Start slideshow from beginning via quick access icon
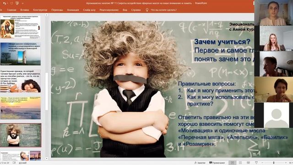 17,3
